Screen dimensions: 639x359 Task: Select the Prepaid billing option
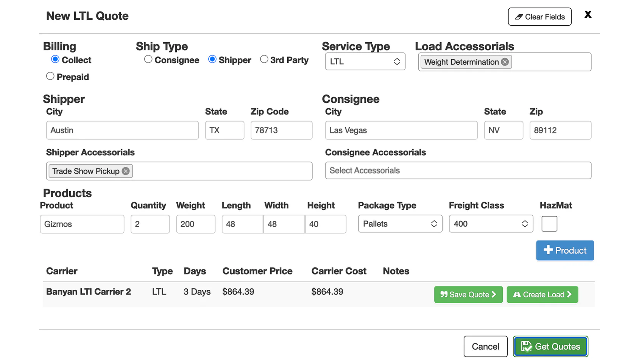50,76
